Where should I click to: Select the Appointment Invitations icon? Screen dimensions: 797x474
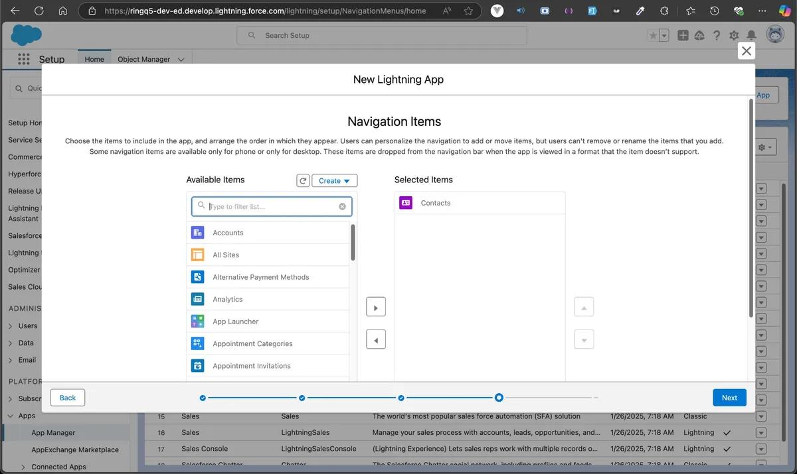(x=197, y=366)
